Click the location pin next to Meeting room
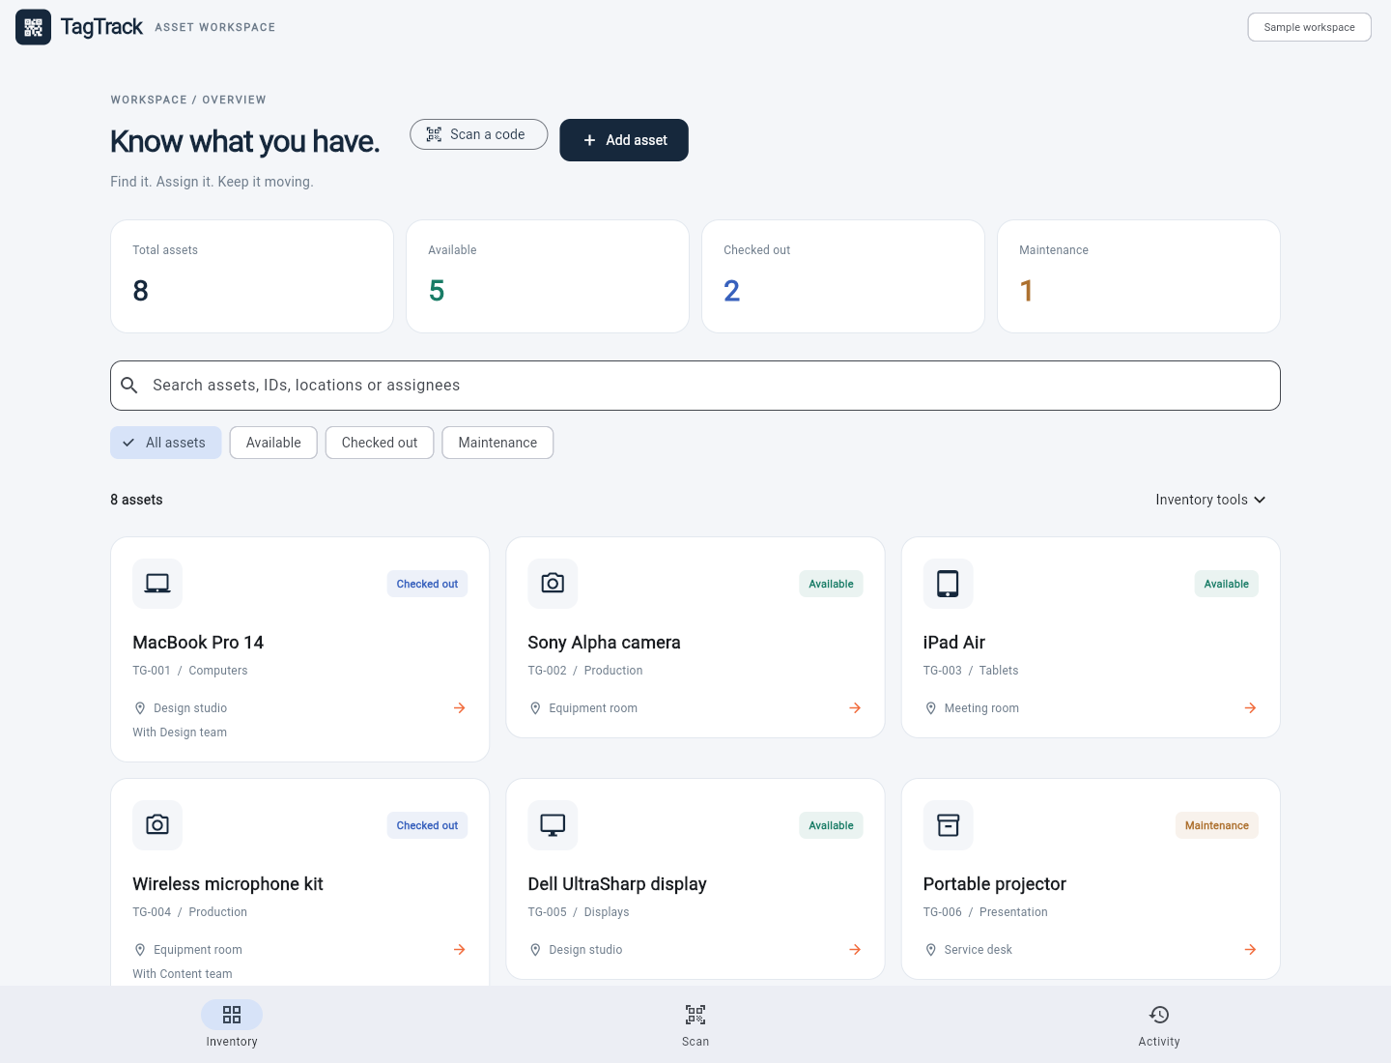The image size is (1391, 1063). tap(930, 708)
